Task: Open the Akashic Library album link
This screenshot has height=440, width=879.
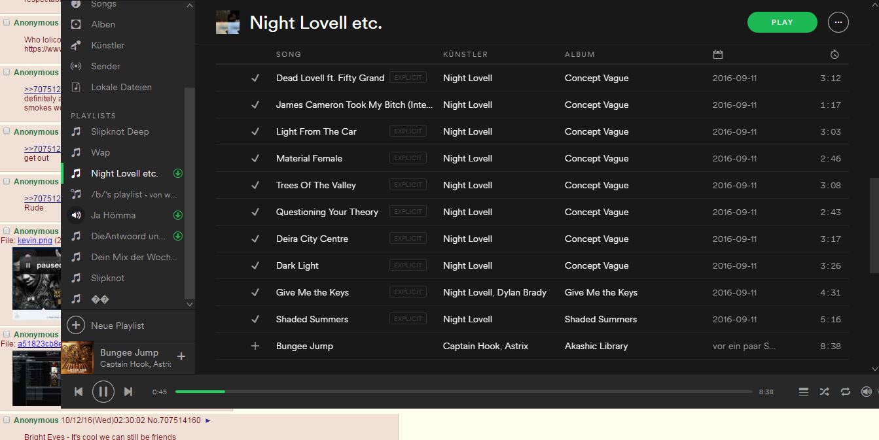Action: pyautogui.click(x=596, y=346)
